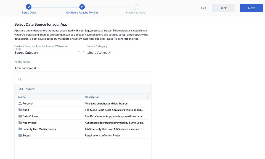Screen dimensions: 265x159
Task: Click the Data Volume folder icon
Action: 20,116
